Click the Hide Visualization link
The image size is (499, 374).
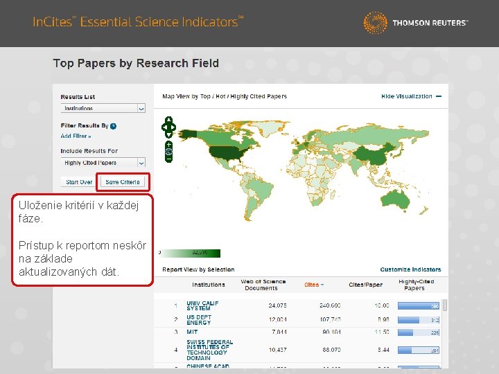coord(407,96)
